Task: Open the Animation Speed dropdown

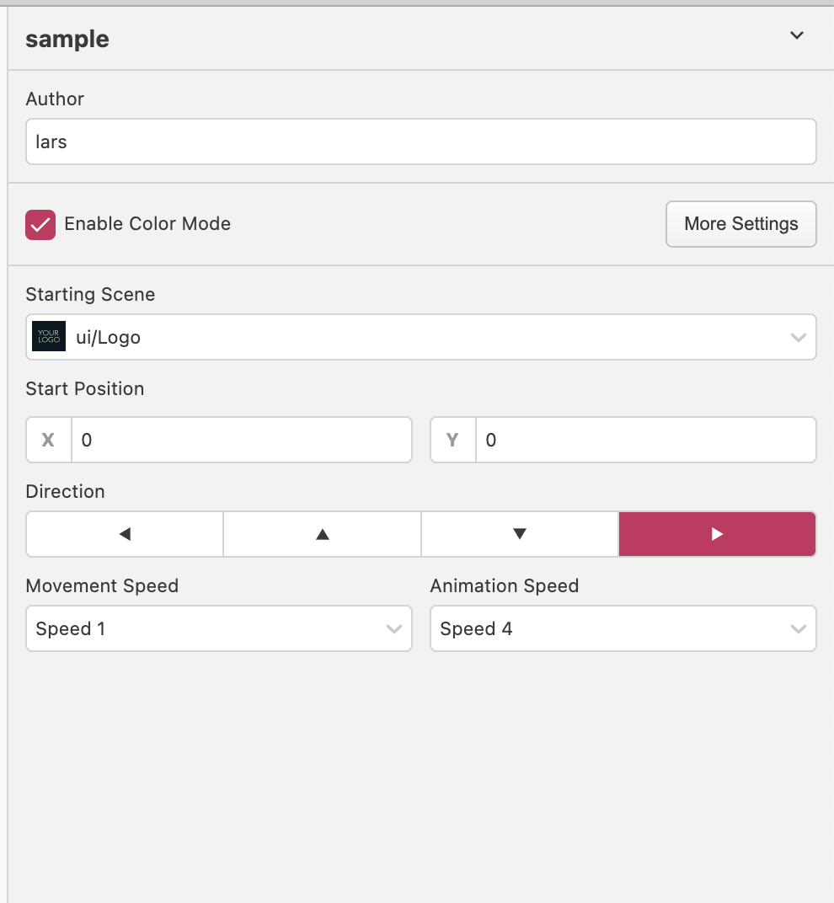Action: pyautogui.click(x=623, y=628)
